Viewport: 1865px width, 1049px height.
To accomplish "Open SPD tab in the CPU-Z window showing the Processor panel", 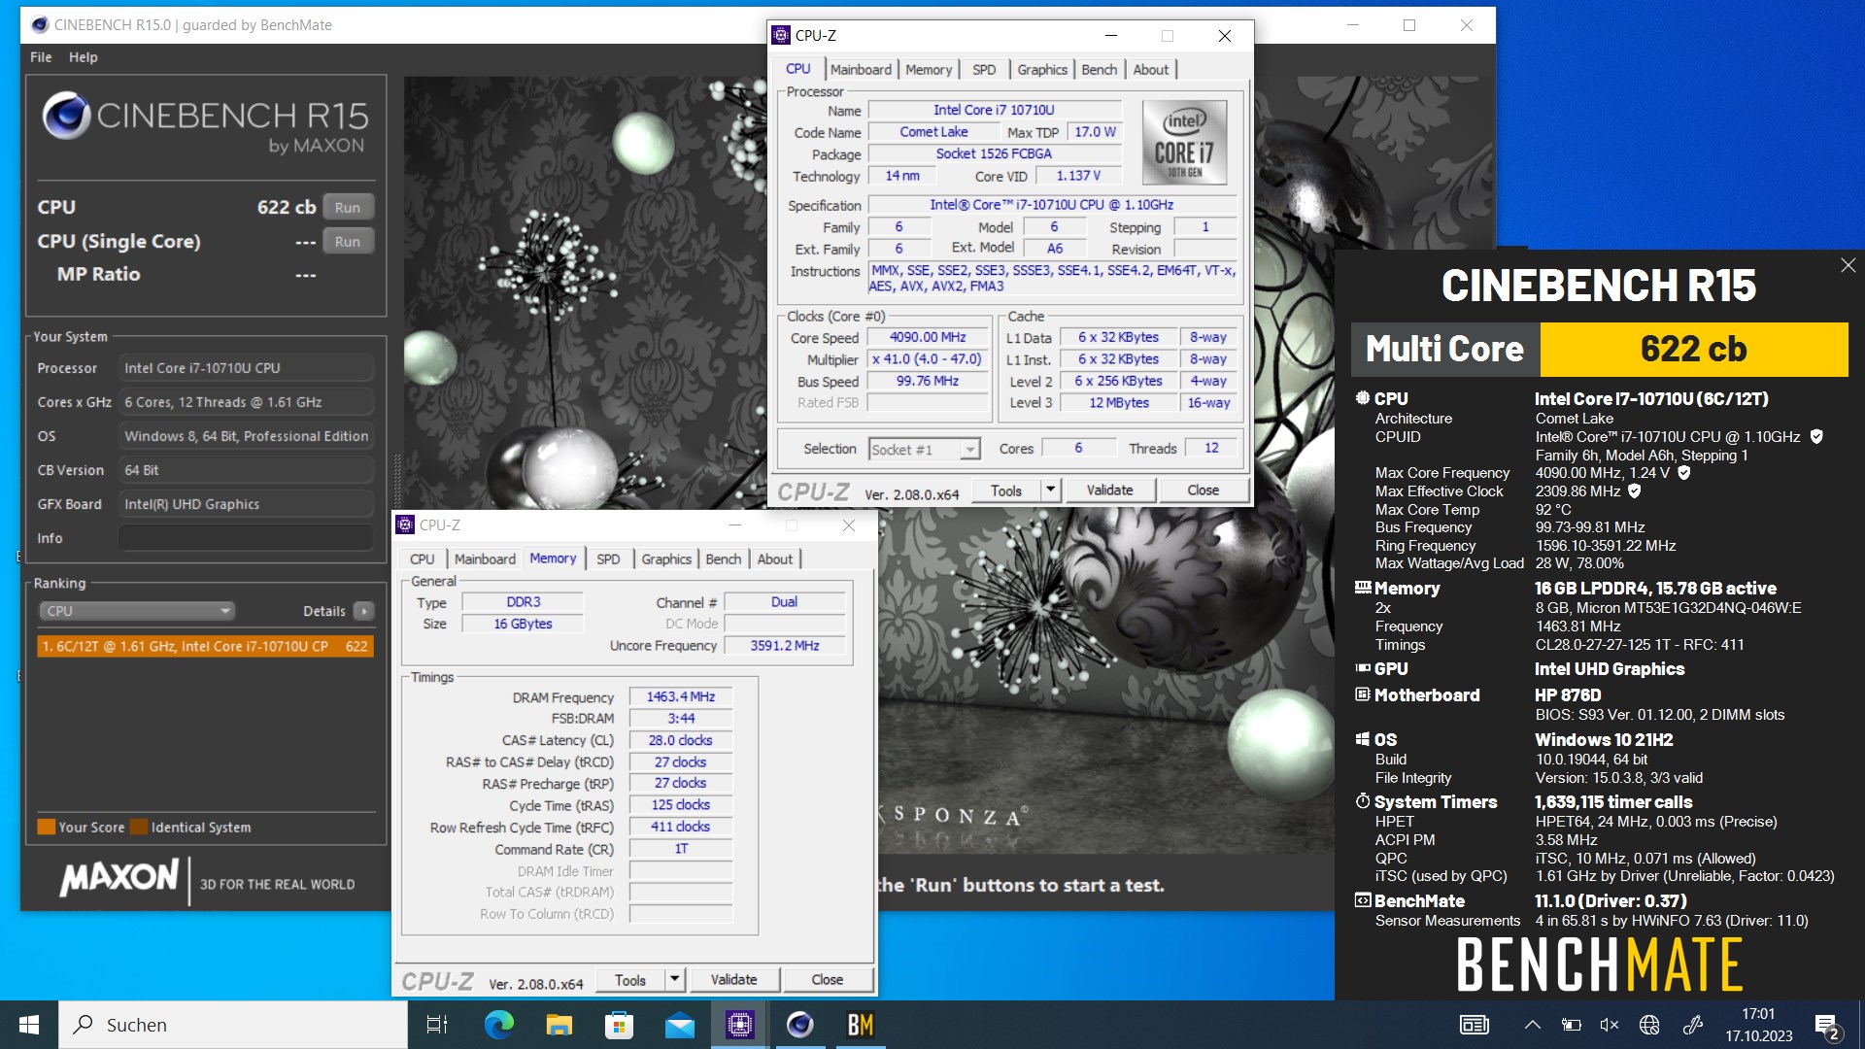I will coord(984,70).
